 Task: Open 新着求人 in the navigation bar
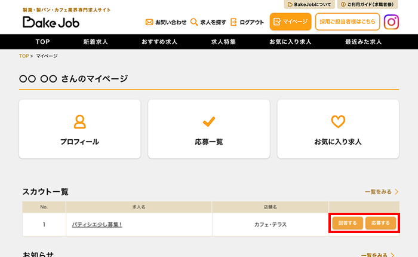click(97, 42)
